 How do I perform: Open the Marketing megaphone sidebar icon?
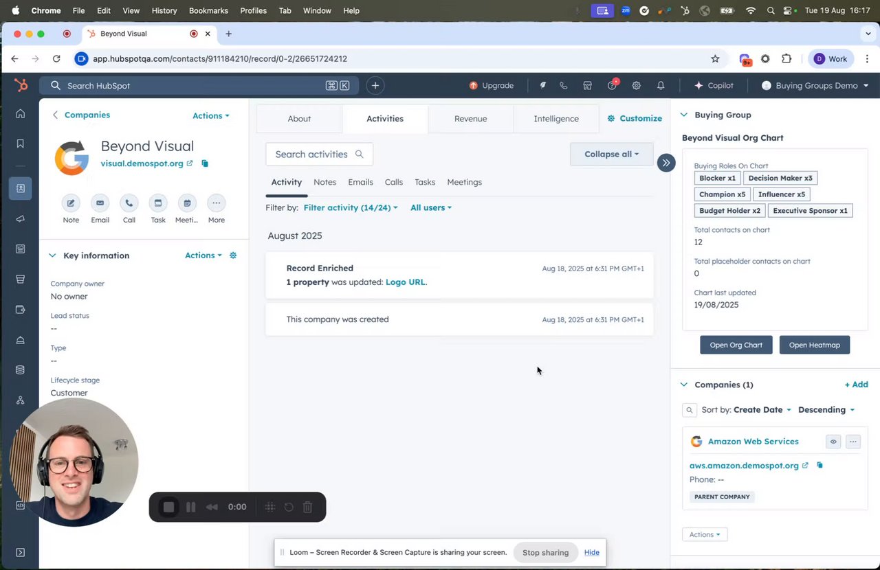coord(20,219)
